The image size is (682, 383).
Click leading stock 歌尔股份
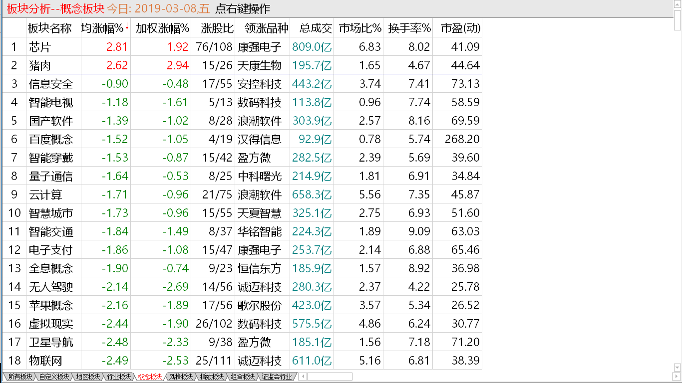(260, 305)
